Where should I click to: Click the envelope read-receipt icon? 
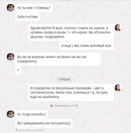[52, 106]
